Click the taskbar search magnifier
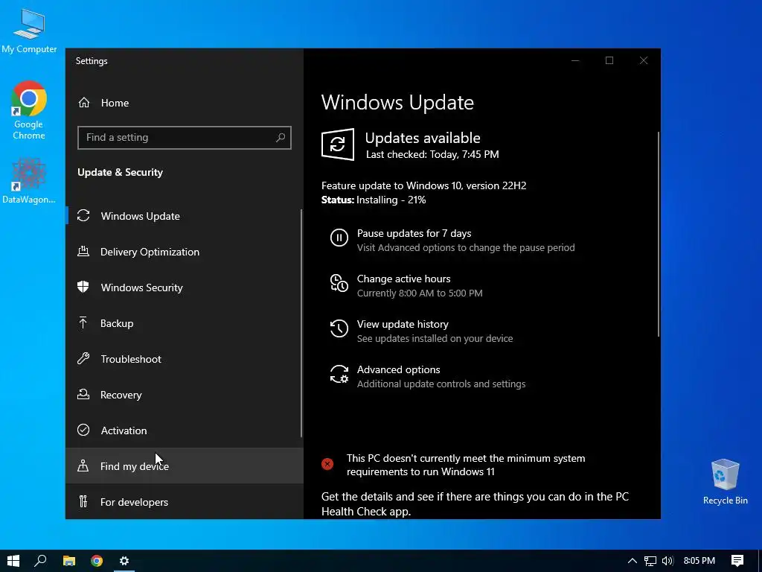This screenshot has height=572, width=762. [40, 561]
